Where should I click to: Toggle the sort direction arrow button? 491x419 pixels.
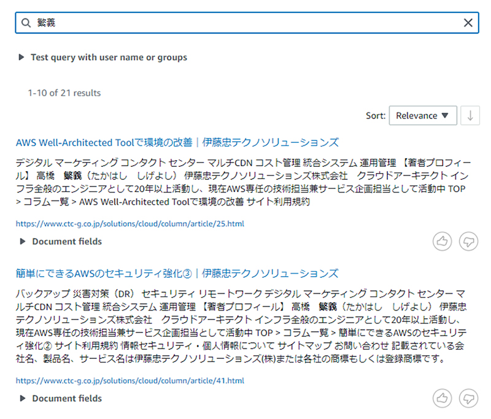(470, 115)
